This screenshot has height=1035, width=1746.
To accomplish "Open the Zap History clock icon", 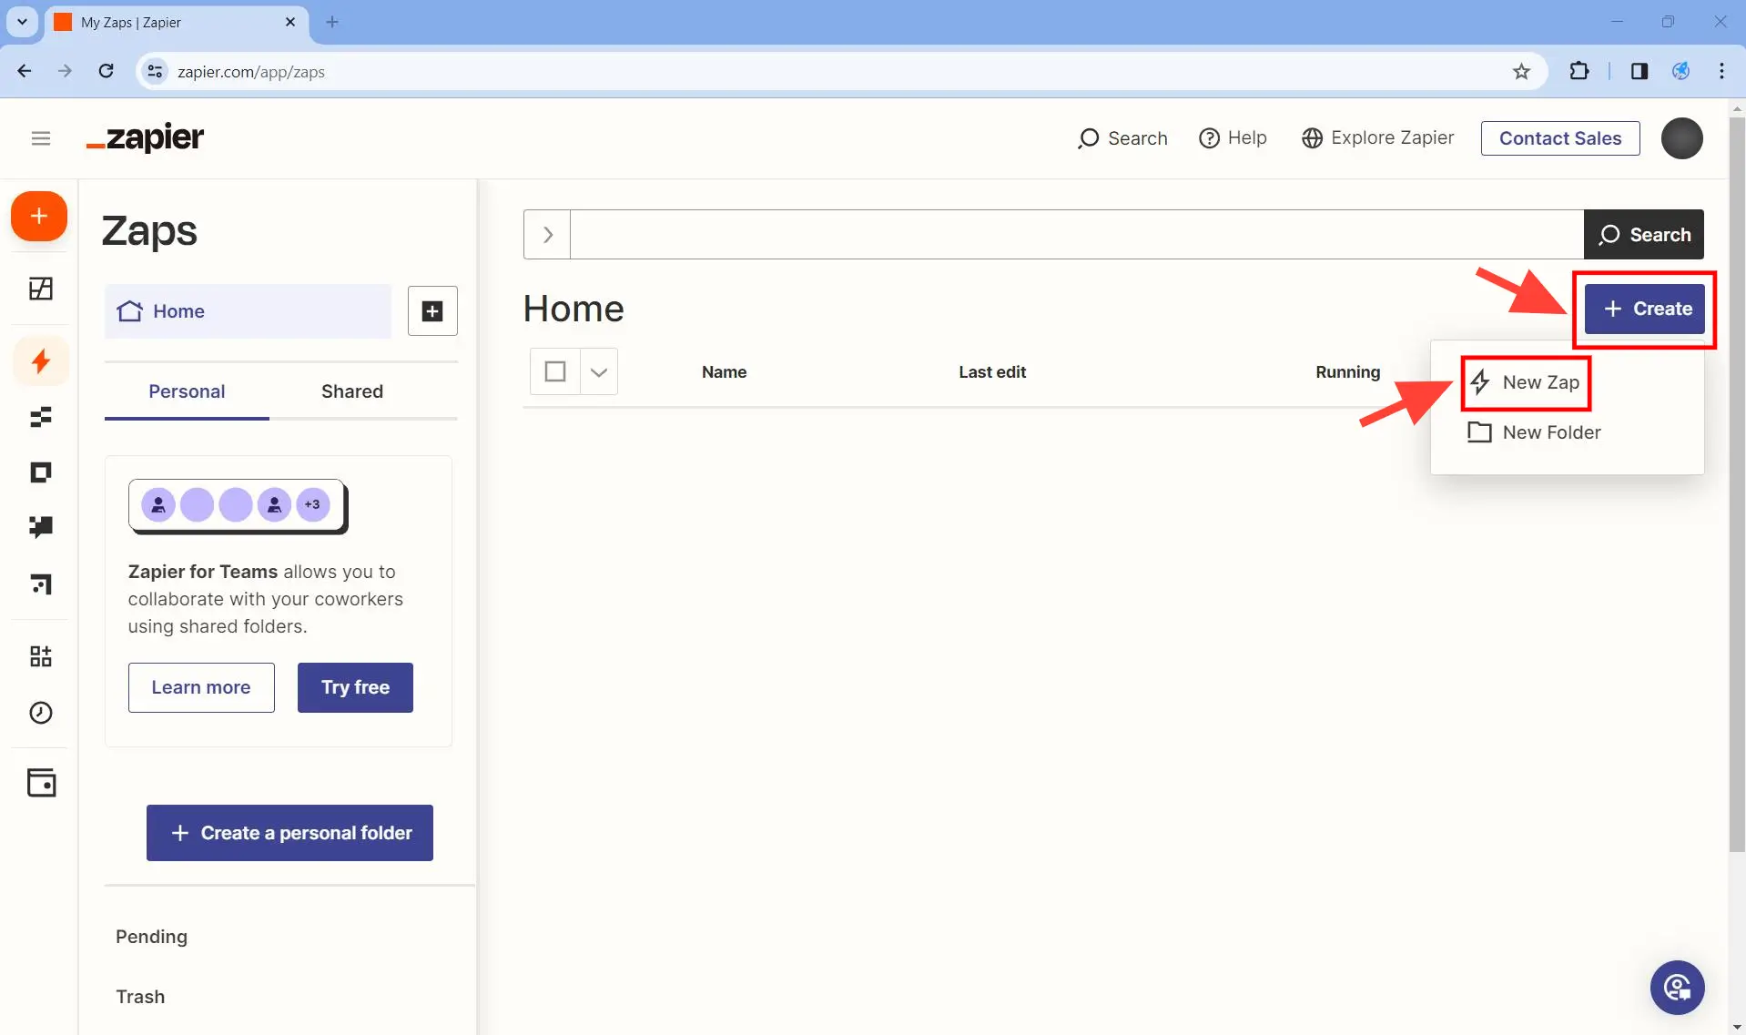I will tap(41, 713).
